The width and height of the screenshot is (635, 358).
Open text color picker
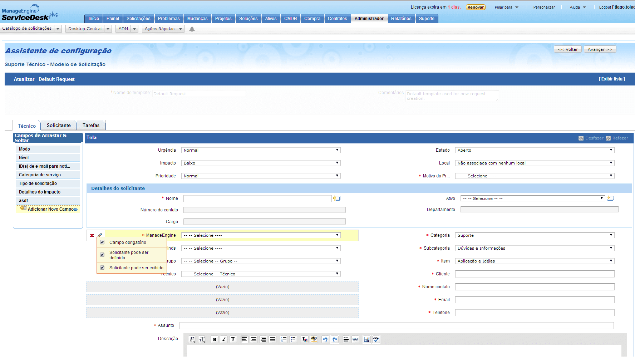[305, 339]
